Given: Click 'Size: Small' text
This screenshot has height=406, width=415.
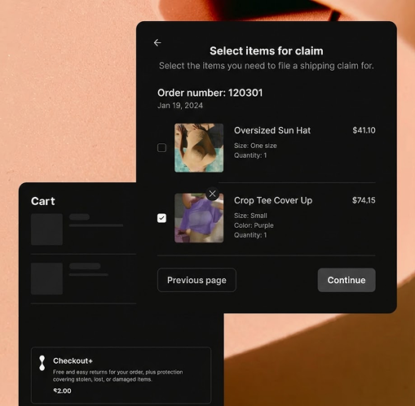Looking at the screenshot, I should pos(250,216).
